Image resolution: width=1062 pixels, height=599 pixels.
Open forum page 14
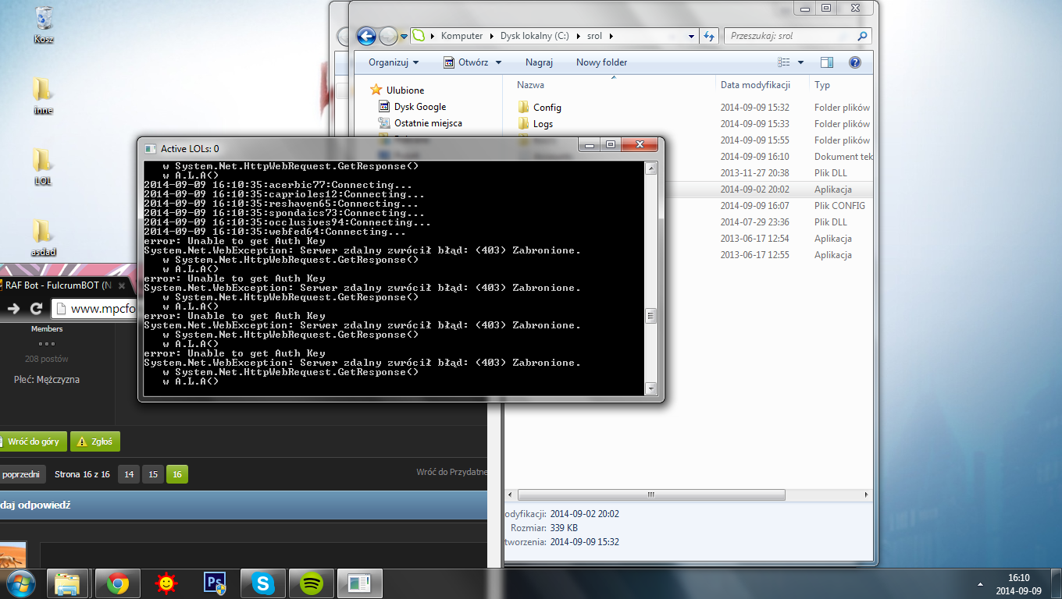pos(129,474)
